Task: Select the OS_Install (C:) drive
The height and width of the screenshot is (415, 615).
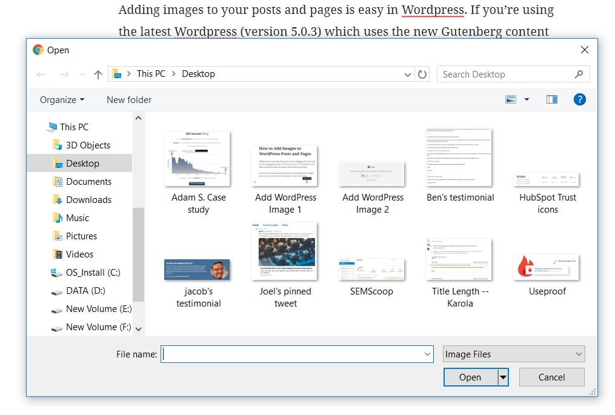Action: pos(93,273)
